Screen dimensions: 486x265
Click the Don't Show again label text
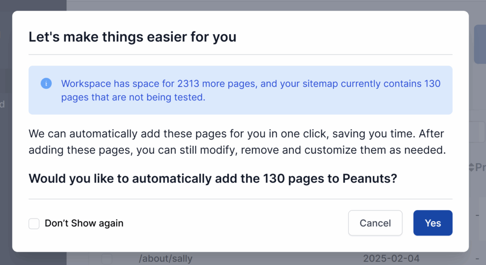click(84, 223)
